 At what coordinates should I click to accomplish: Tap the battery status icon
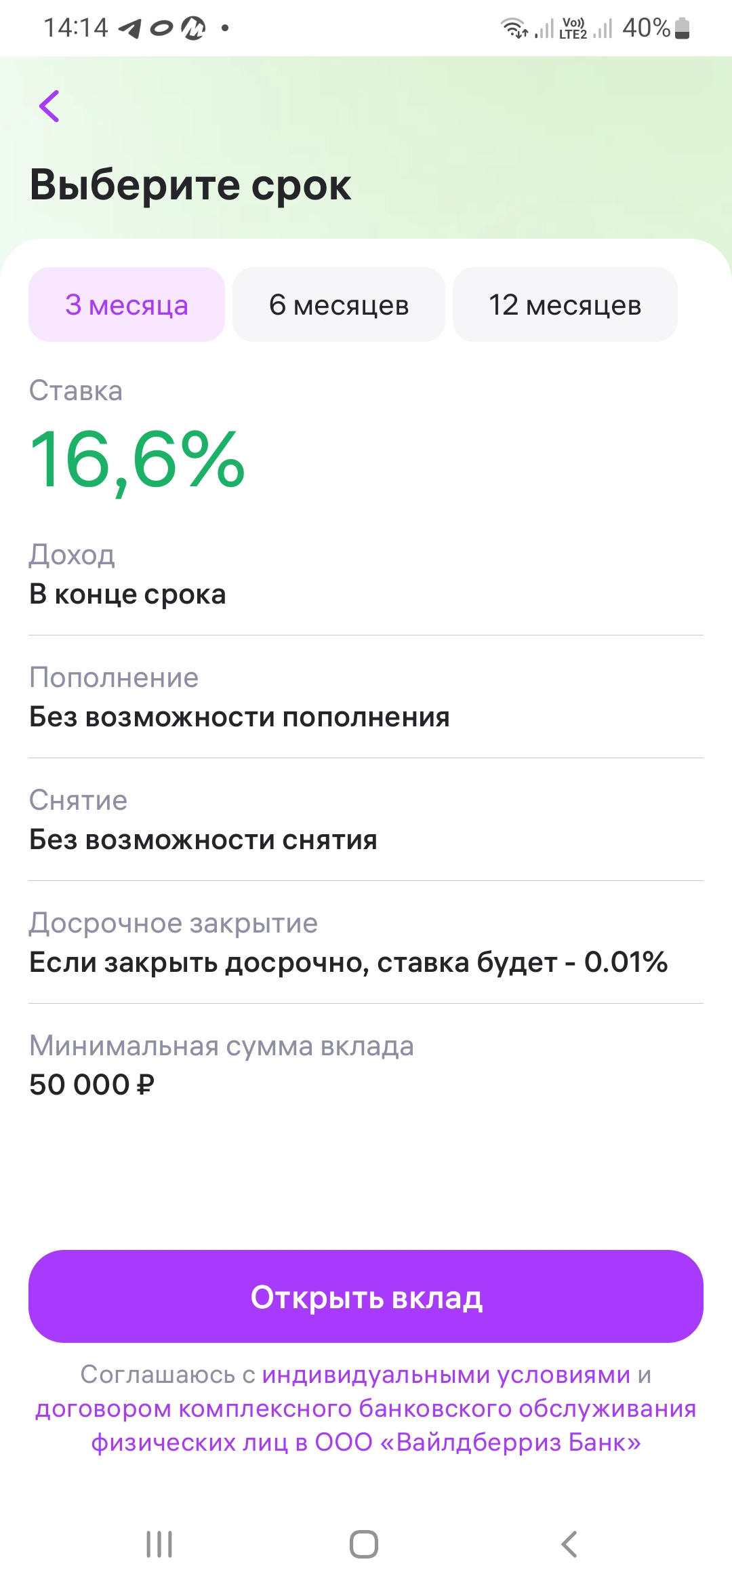point(683,28)
